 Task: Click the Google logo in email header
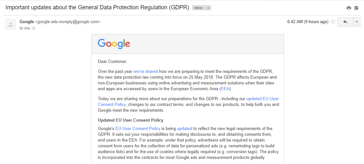click(x=114, y=44)
